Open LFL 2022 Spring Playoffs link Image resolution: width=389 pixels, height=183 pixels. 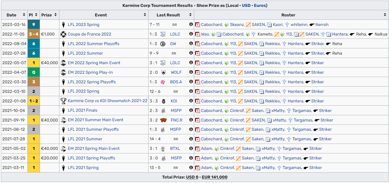click(92, 82)
